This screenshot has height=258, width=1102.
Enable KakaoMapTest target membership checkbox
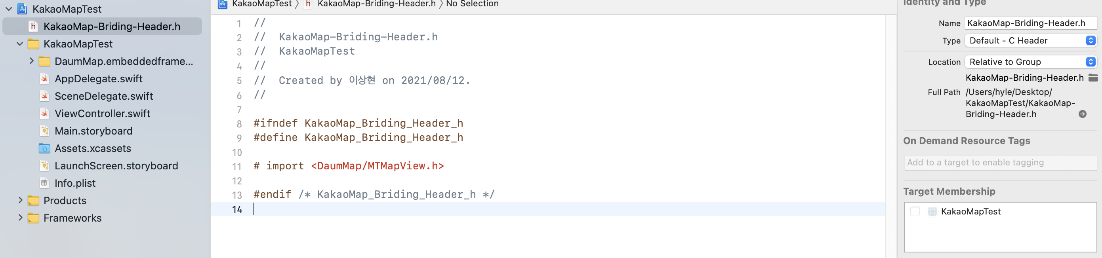[x=915, y=211]
